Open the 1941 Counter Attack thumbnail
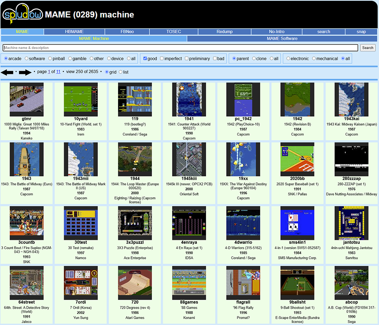 click(x=189, y=100)
